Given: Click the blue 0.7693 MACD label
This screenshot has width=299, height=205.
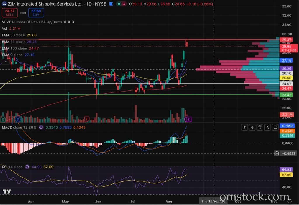Looking at the screenshot, I should [x=287, y=126].
